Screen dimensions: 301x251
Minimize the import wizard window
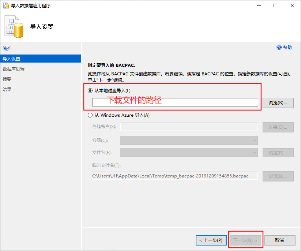click(259, 5)
